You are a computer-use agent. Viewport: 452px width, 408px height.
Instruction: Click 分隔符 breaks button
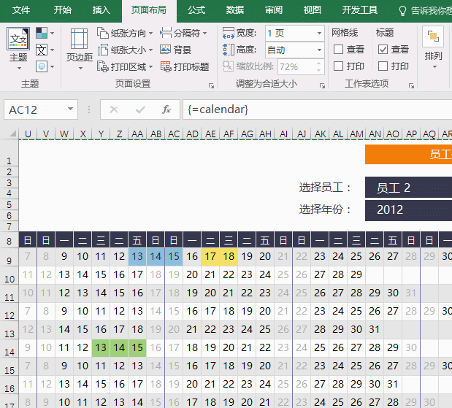coord(183,34)
